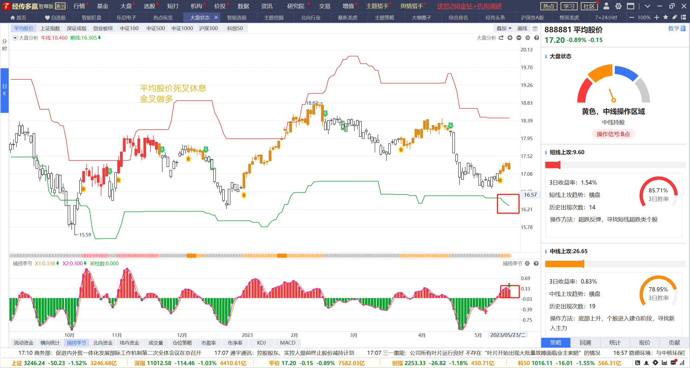Click the signal bars icon in status bar

tap(682, 363)
